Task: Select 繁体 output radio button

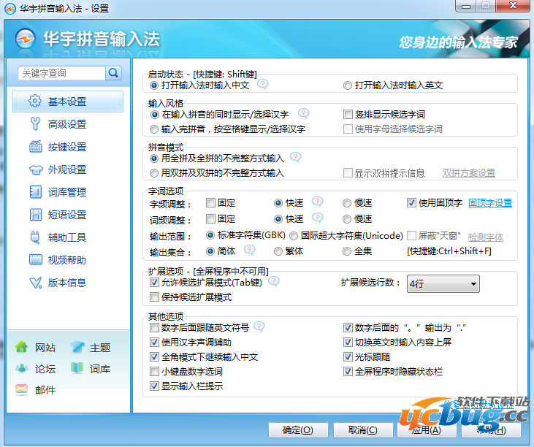Action: point(278,251)
